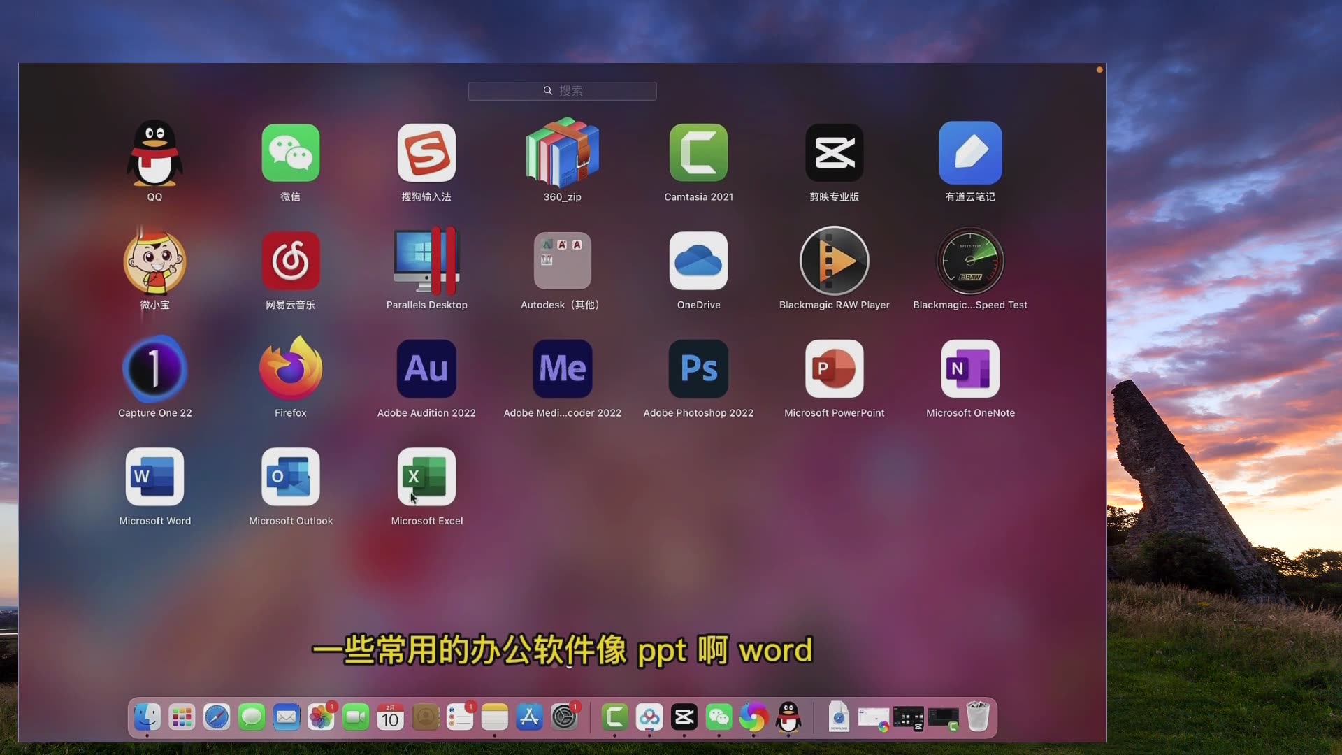Launch OneDrive from Launchpad
The height and width of the screenshot is (755, 1342).
[698, 261]
